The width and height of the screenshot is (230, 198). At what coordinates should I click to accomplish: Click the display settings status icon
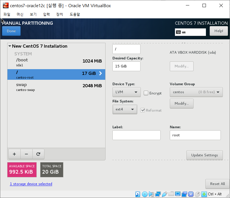click(178, 194)
